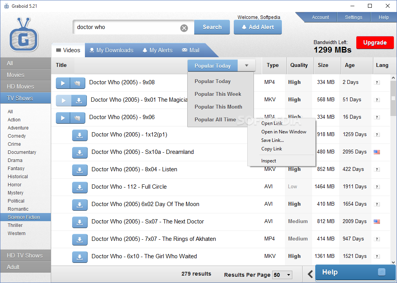Download Doctor Who Sx07 - The Next Doctor
The image size is (397, 283).
[80, 222]
